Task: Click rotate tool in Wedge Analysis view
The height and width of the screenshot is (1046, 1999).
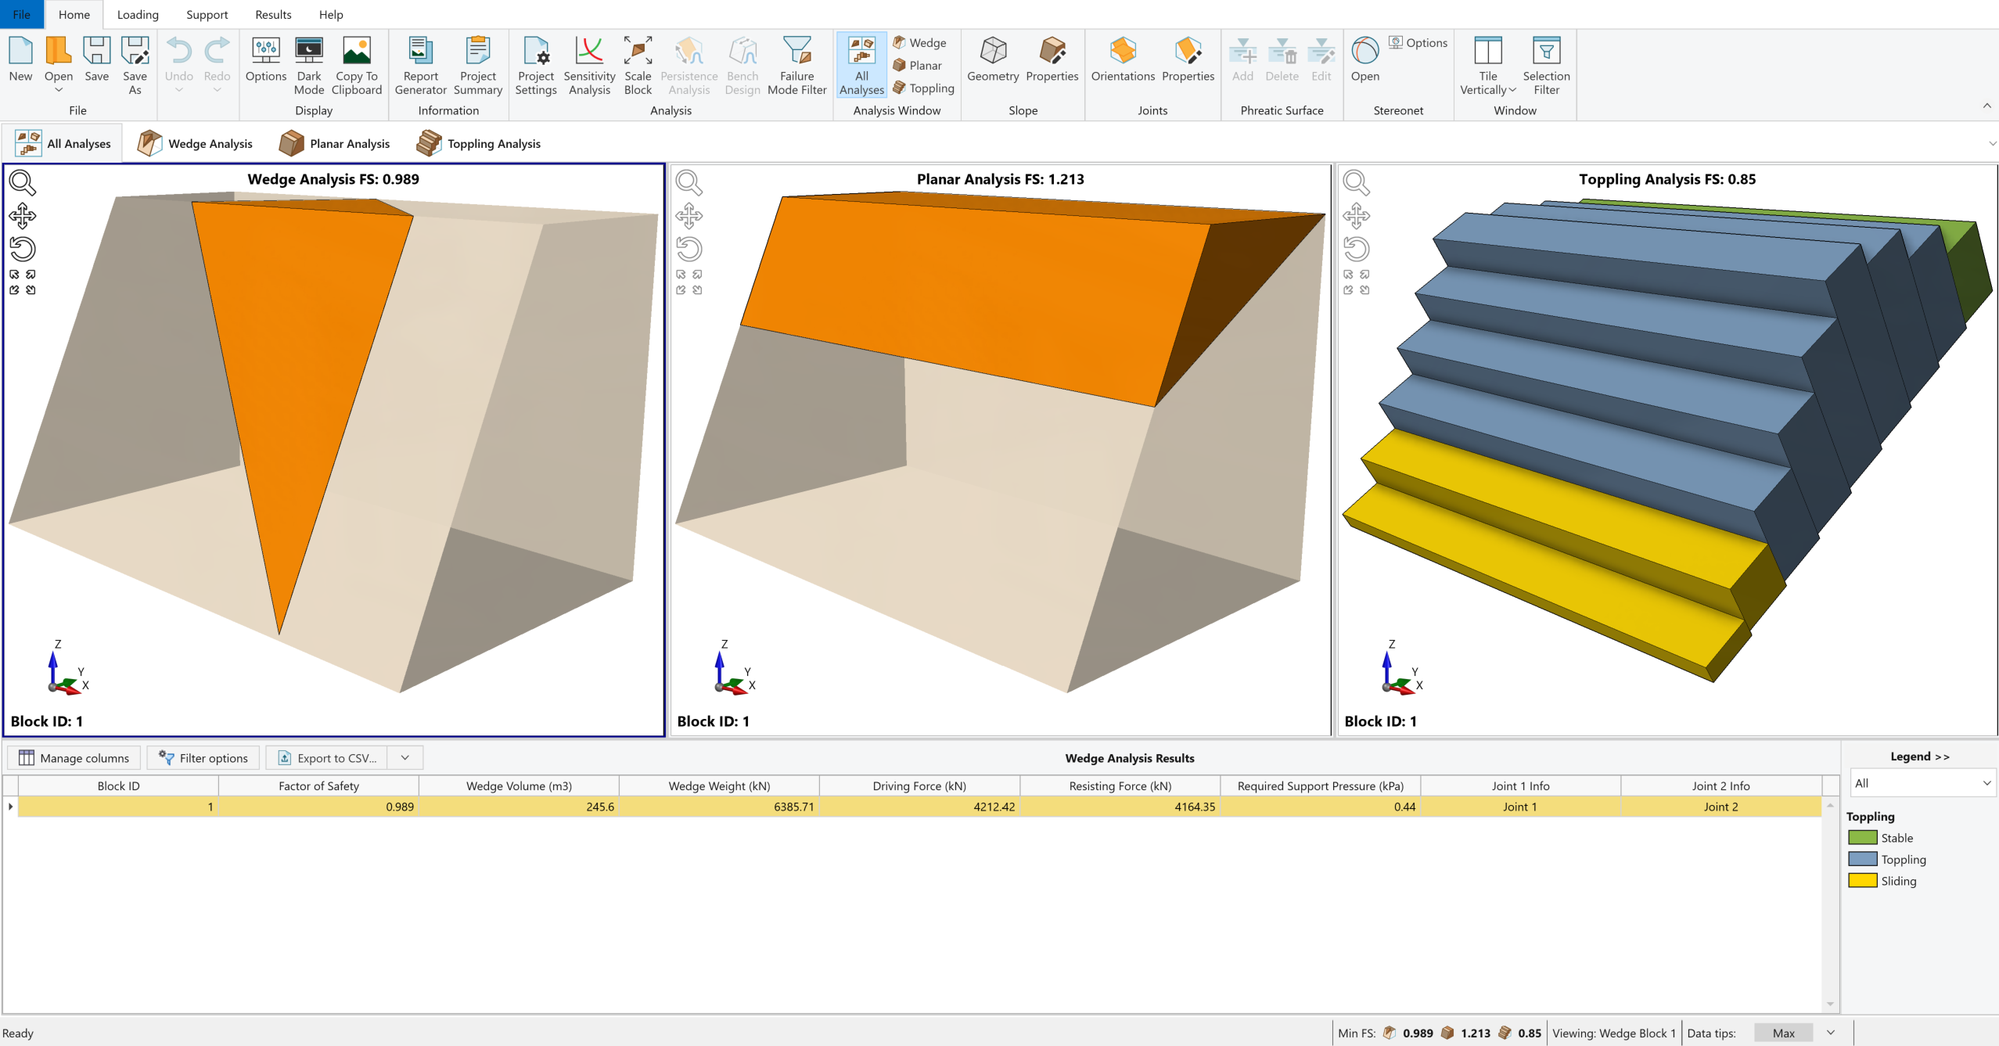Action: tap(22, 249)
